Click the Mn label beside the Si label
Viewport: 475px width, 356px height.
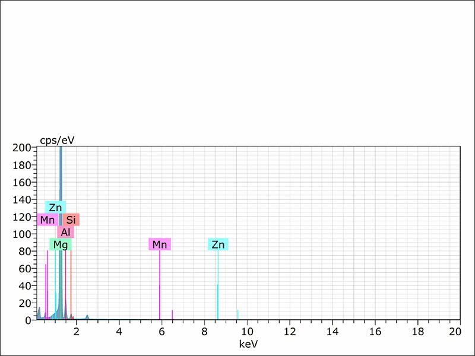click(x=47, y=220)
